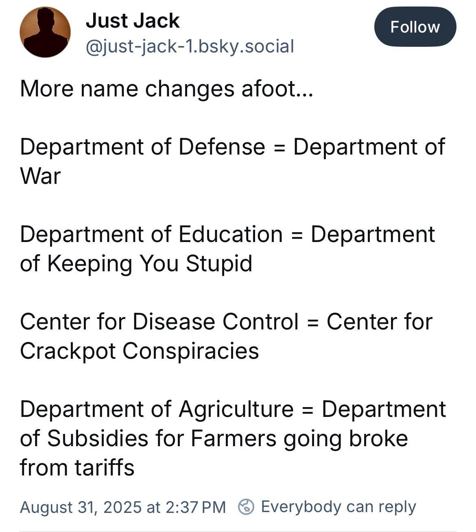Click the 'Department of' text after Defense equals sign
The image size is (476, 532).
(369, 147)
